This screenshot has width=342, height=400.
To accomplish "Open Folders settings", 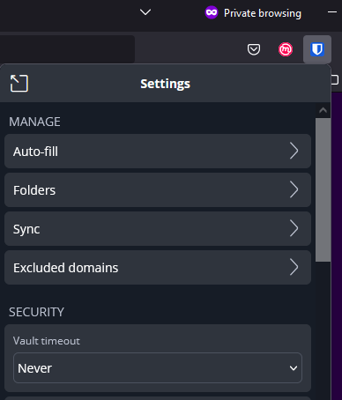I will click(x=158, y=190).
